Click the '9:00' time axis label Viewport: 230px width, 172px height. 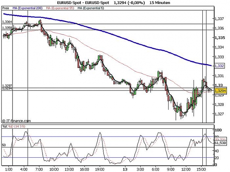[171, 169]
